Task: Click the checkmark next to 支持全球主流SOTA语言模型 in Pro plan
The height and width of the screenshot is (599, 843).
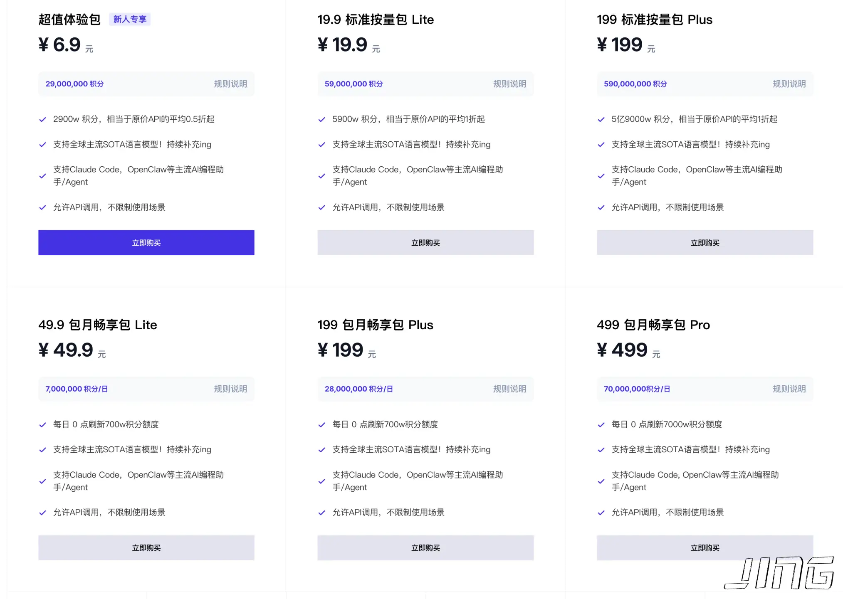Action: coord(601,450)
